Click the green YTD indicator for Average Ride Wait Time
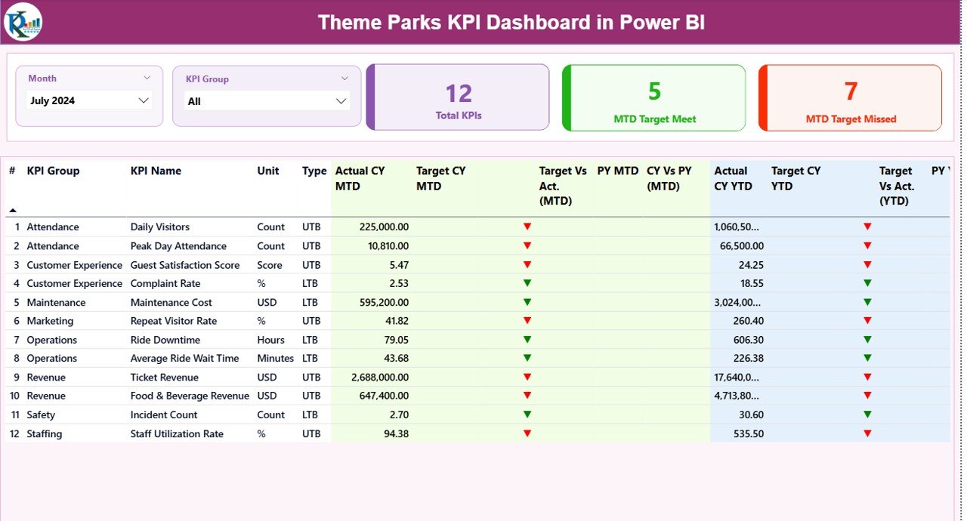967x521 pixels. 867,358
